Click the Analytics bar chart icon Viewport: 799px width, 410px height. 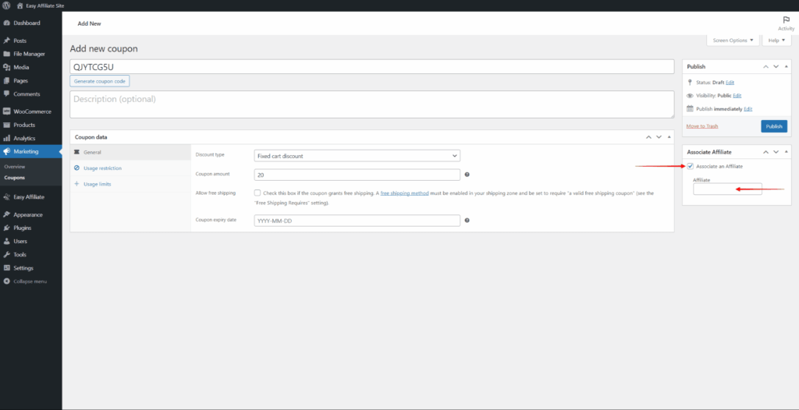tap(6, 138)
